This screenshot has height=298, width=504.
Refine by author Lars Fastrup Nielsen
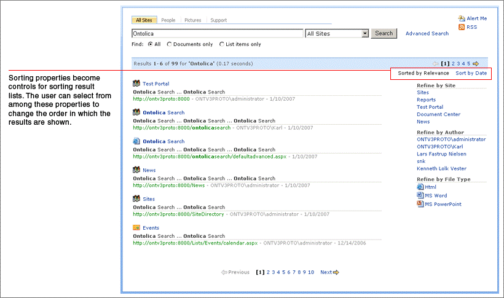pyautogui.click(x=441, y=154)
